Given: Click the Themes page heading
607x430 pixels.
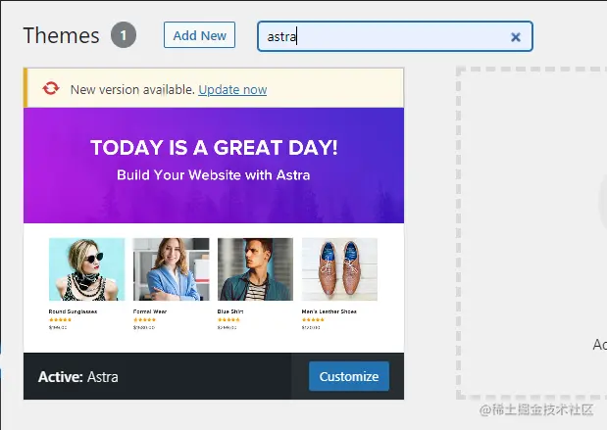Looking at the screenshot, I should point(61,35).
